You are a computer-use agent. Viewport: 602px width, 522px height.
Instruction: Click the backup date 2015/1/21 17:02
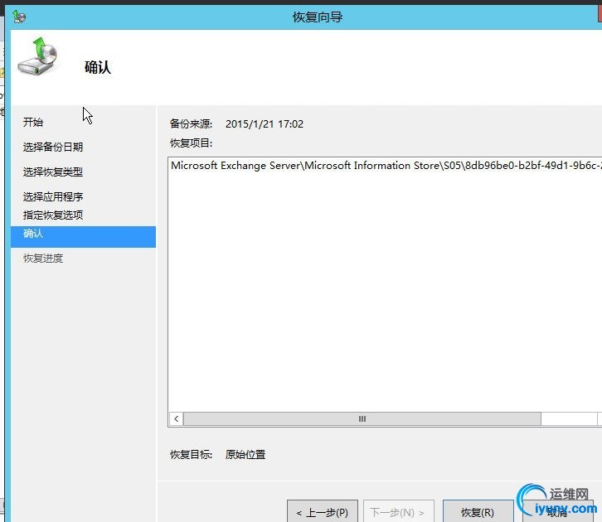pos(265,124)
